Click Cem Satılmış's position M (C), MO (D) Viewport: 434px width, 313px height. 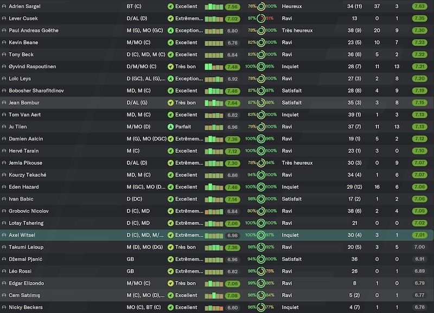tap(145, 295)
